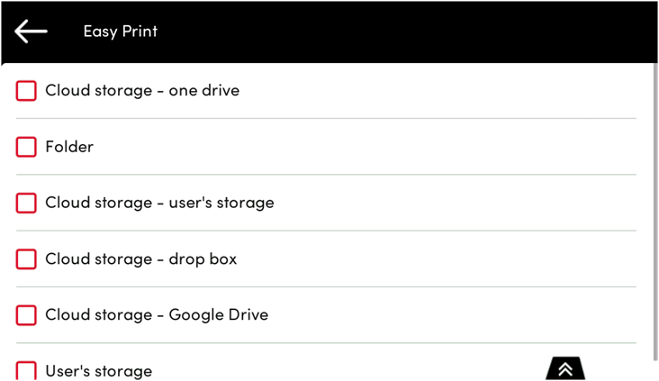
Task: Select the "User's storage" text label
Action: [98, 371]
